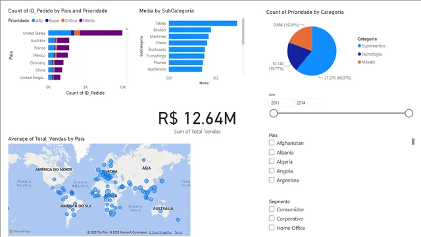421x237 pixels.
Task: Check the Albania country checkbox
Action: [x=272, y=152]
